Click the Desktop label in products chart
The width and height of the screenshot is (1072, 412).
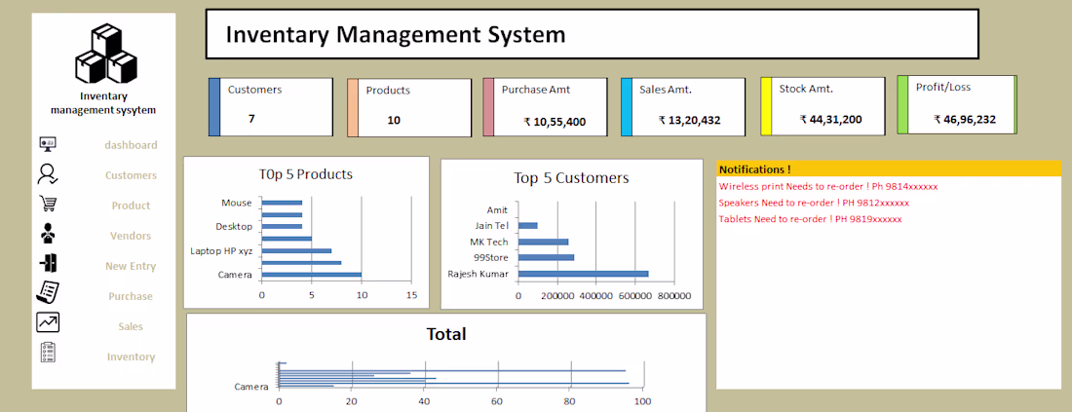click(234, 226)
